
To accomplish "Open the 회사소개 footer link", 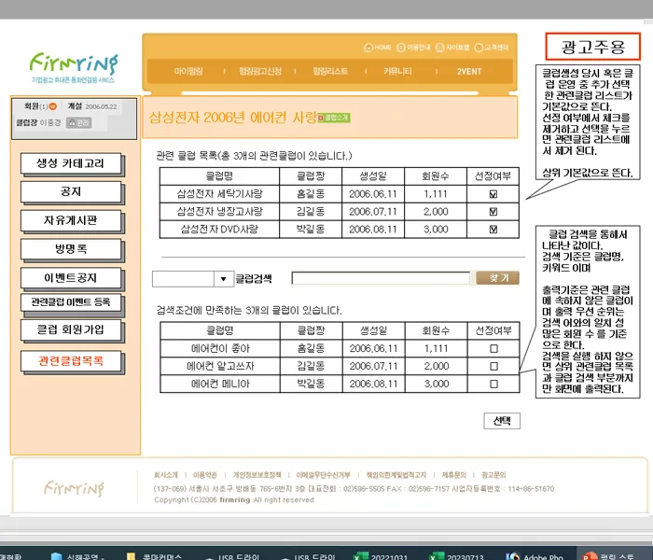I will click(x=166, y=475).
